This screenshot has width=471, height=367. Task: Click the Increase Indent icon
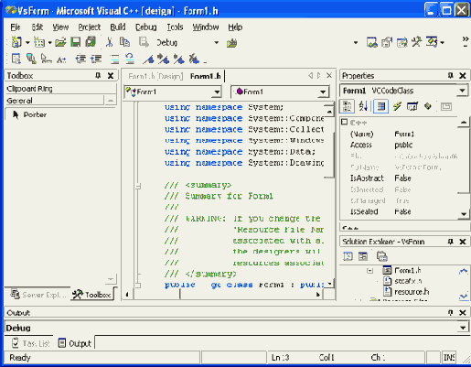click(x=96, y=59)
